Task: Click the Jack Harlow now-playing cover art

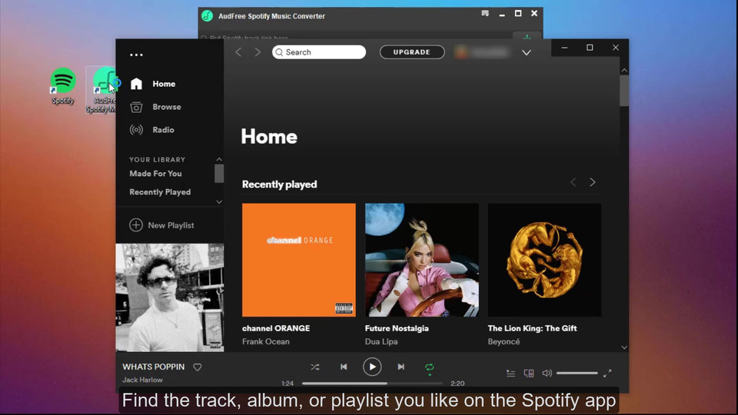Action: [x=170, y=297]
